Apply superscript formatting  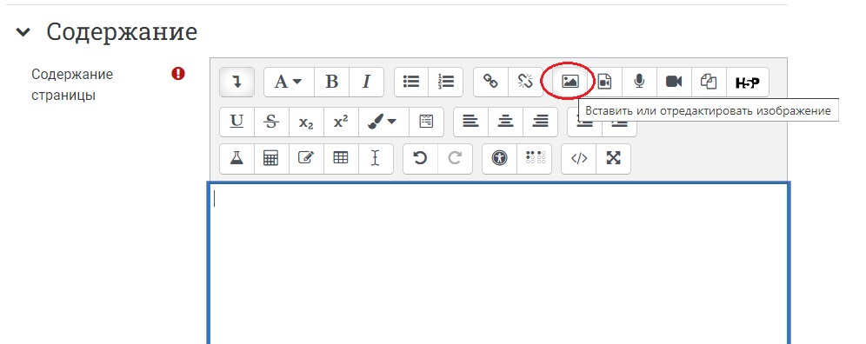tap(342, 122)
